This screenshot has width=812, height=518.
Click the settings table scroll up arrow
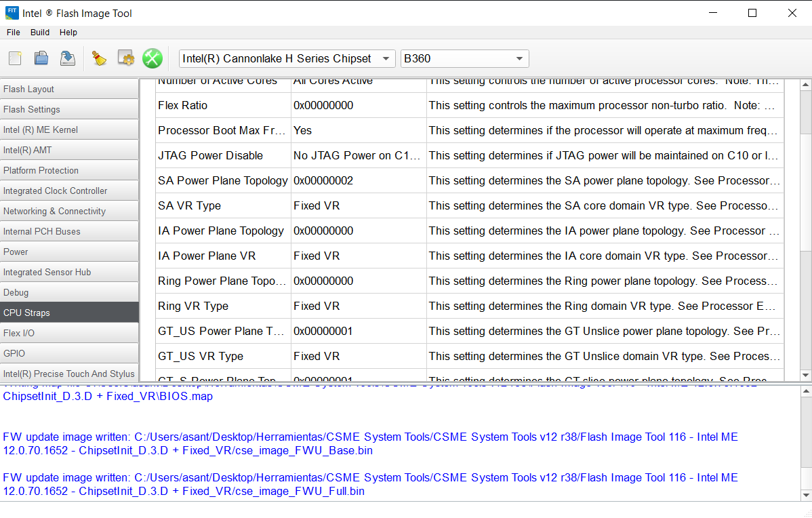(x=805, y=85)
